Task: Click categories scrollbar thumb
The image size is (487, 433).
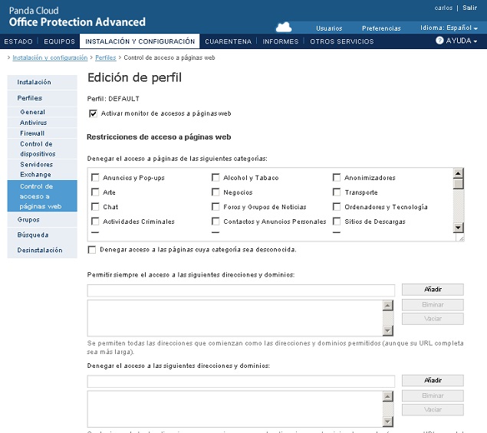Action: click(458, 184)
